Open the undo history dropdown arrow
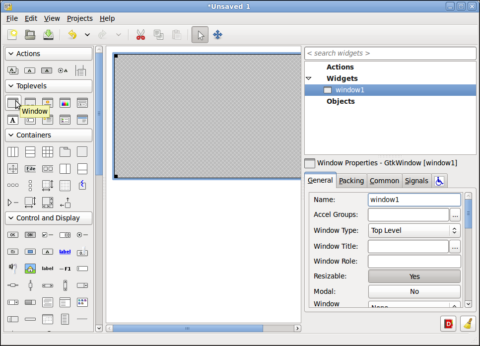The width and height of the screenshot is (480, 346). click(87, 35)
